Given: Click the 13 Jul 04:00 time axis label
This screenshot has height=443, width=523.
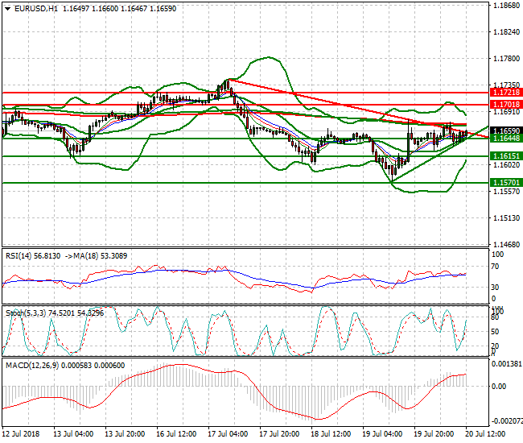Looking at the screenshot, I should (x=73, y=434).
